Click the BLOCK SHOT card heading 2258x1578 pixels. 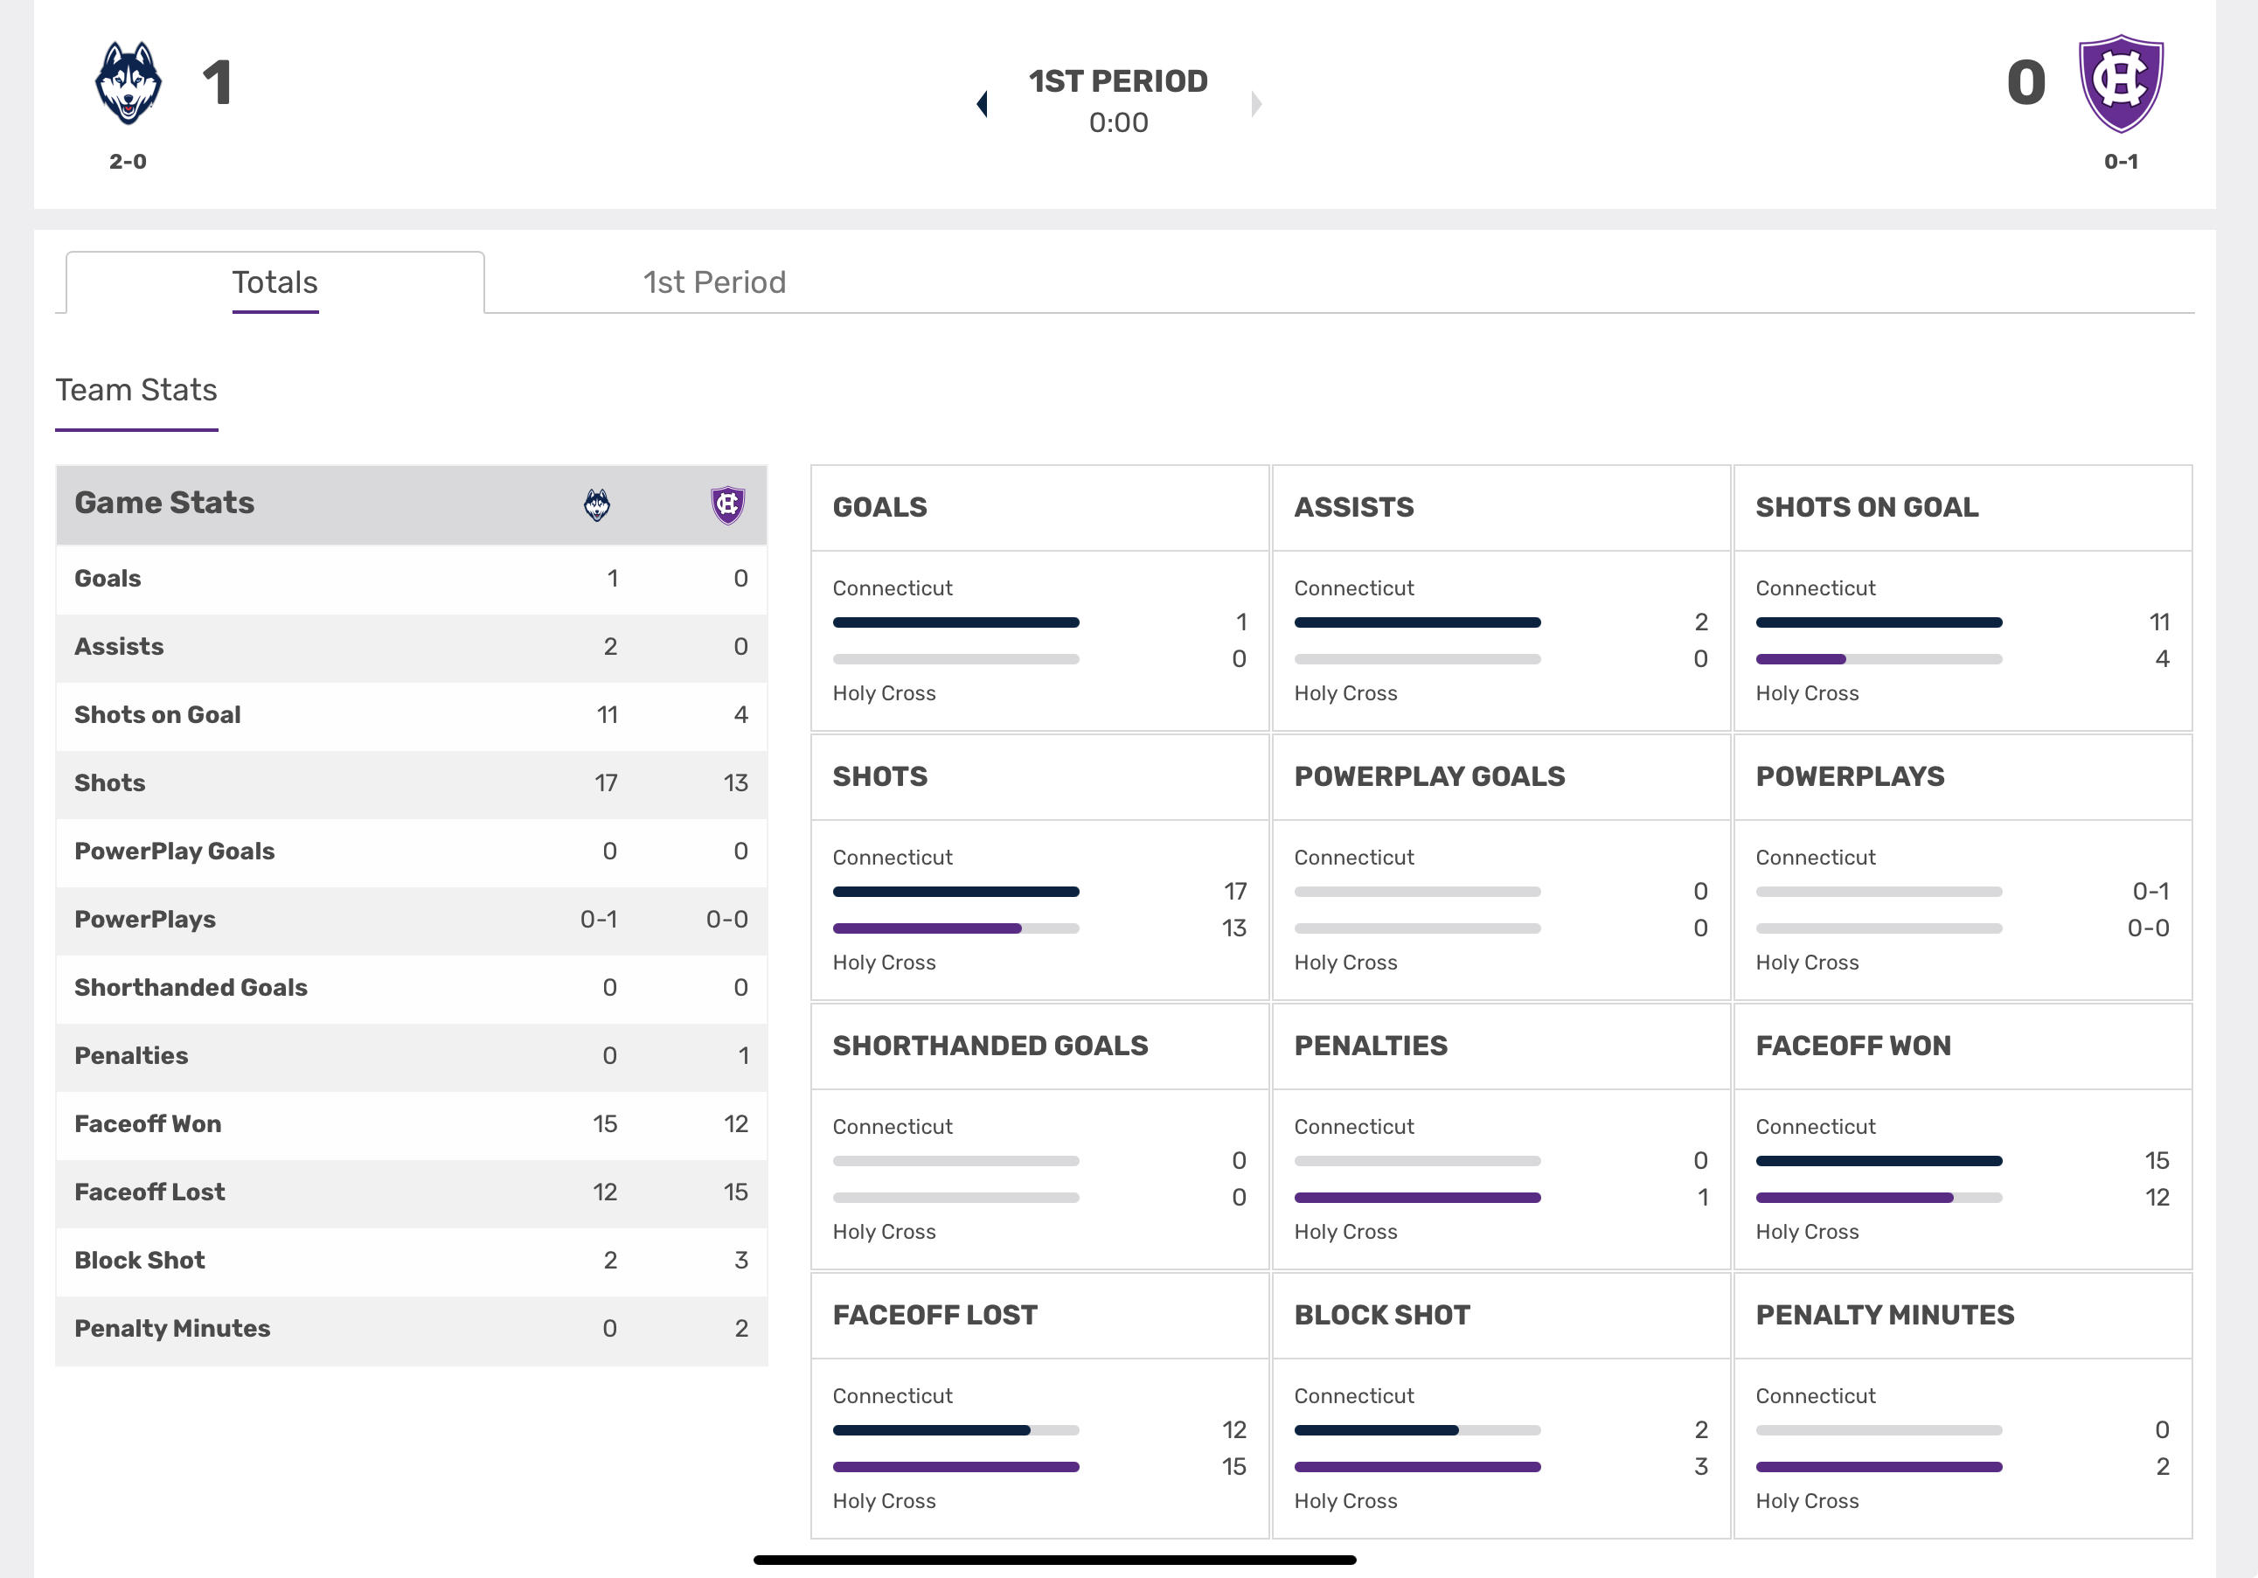pos(1382,1316)
